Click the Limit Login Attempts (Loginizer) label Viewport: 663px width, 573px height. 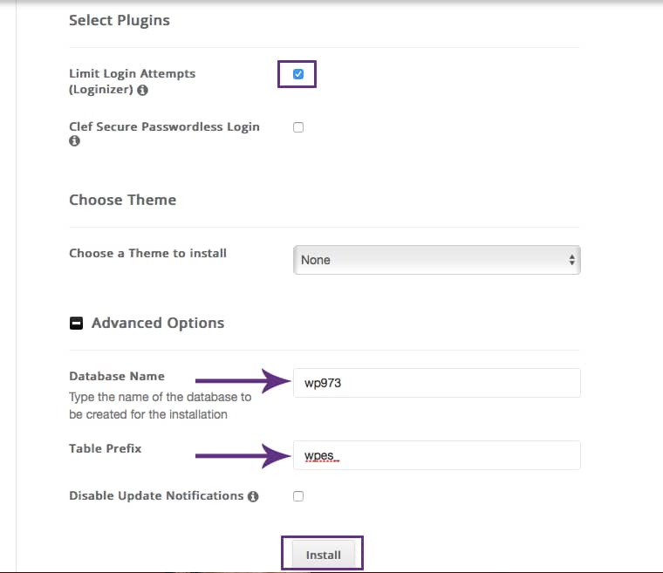[132, 74]
